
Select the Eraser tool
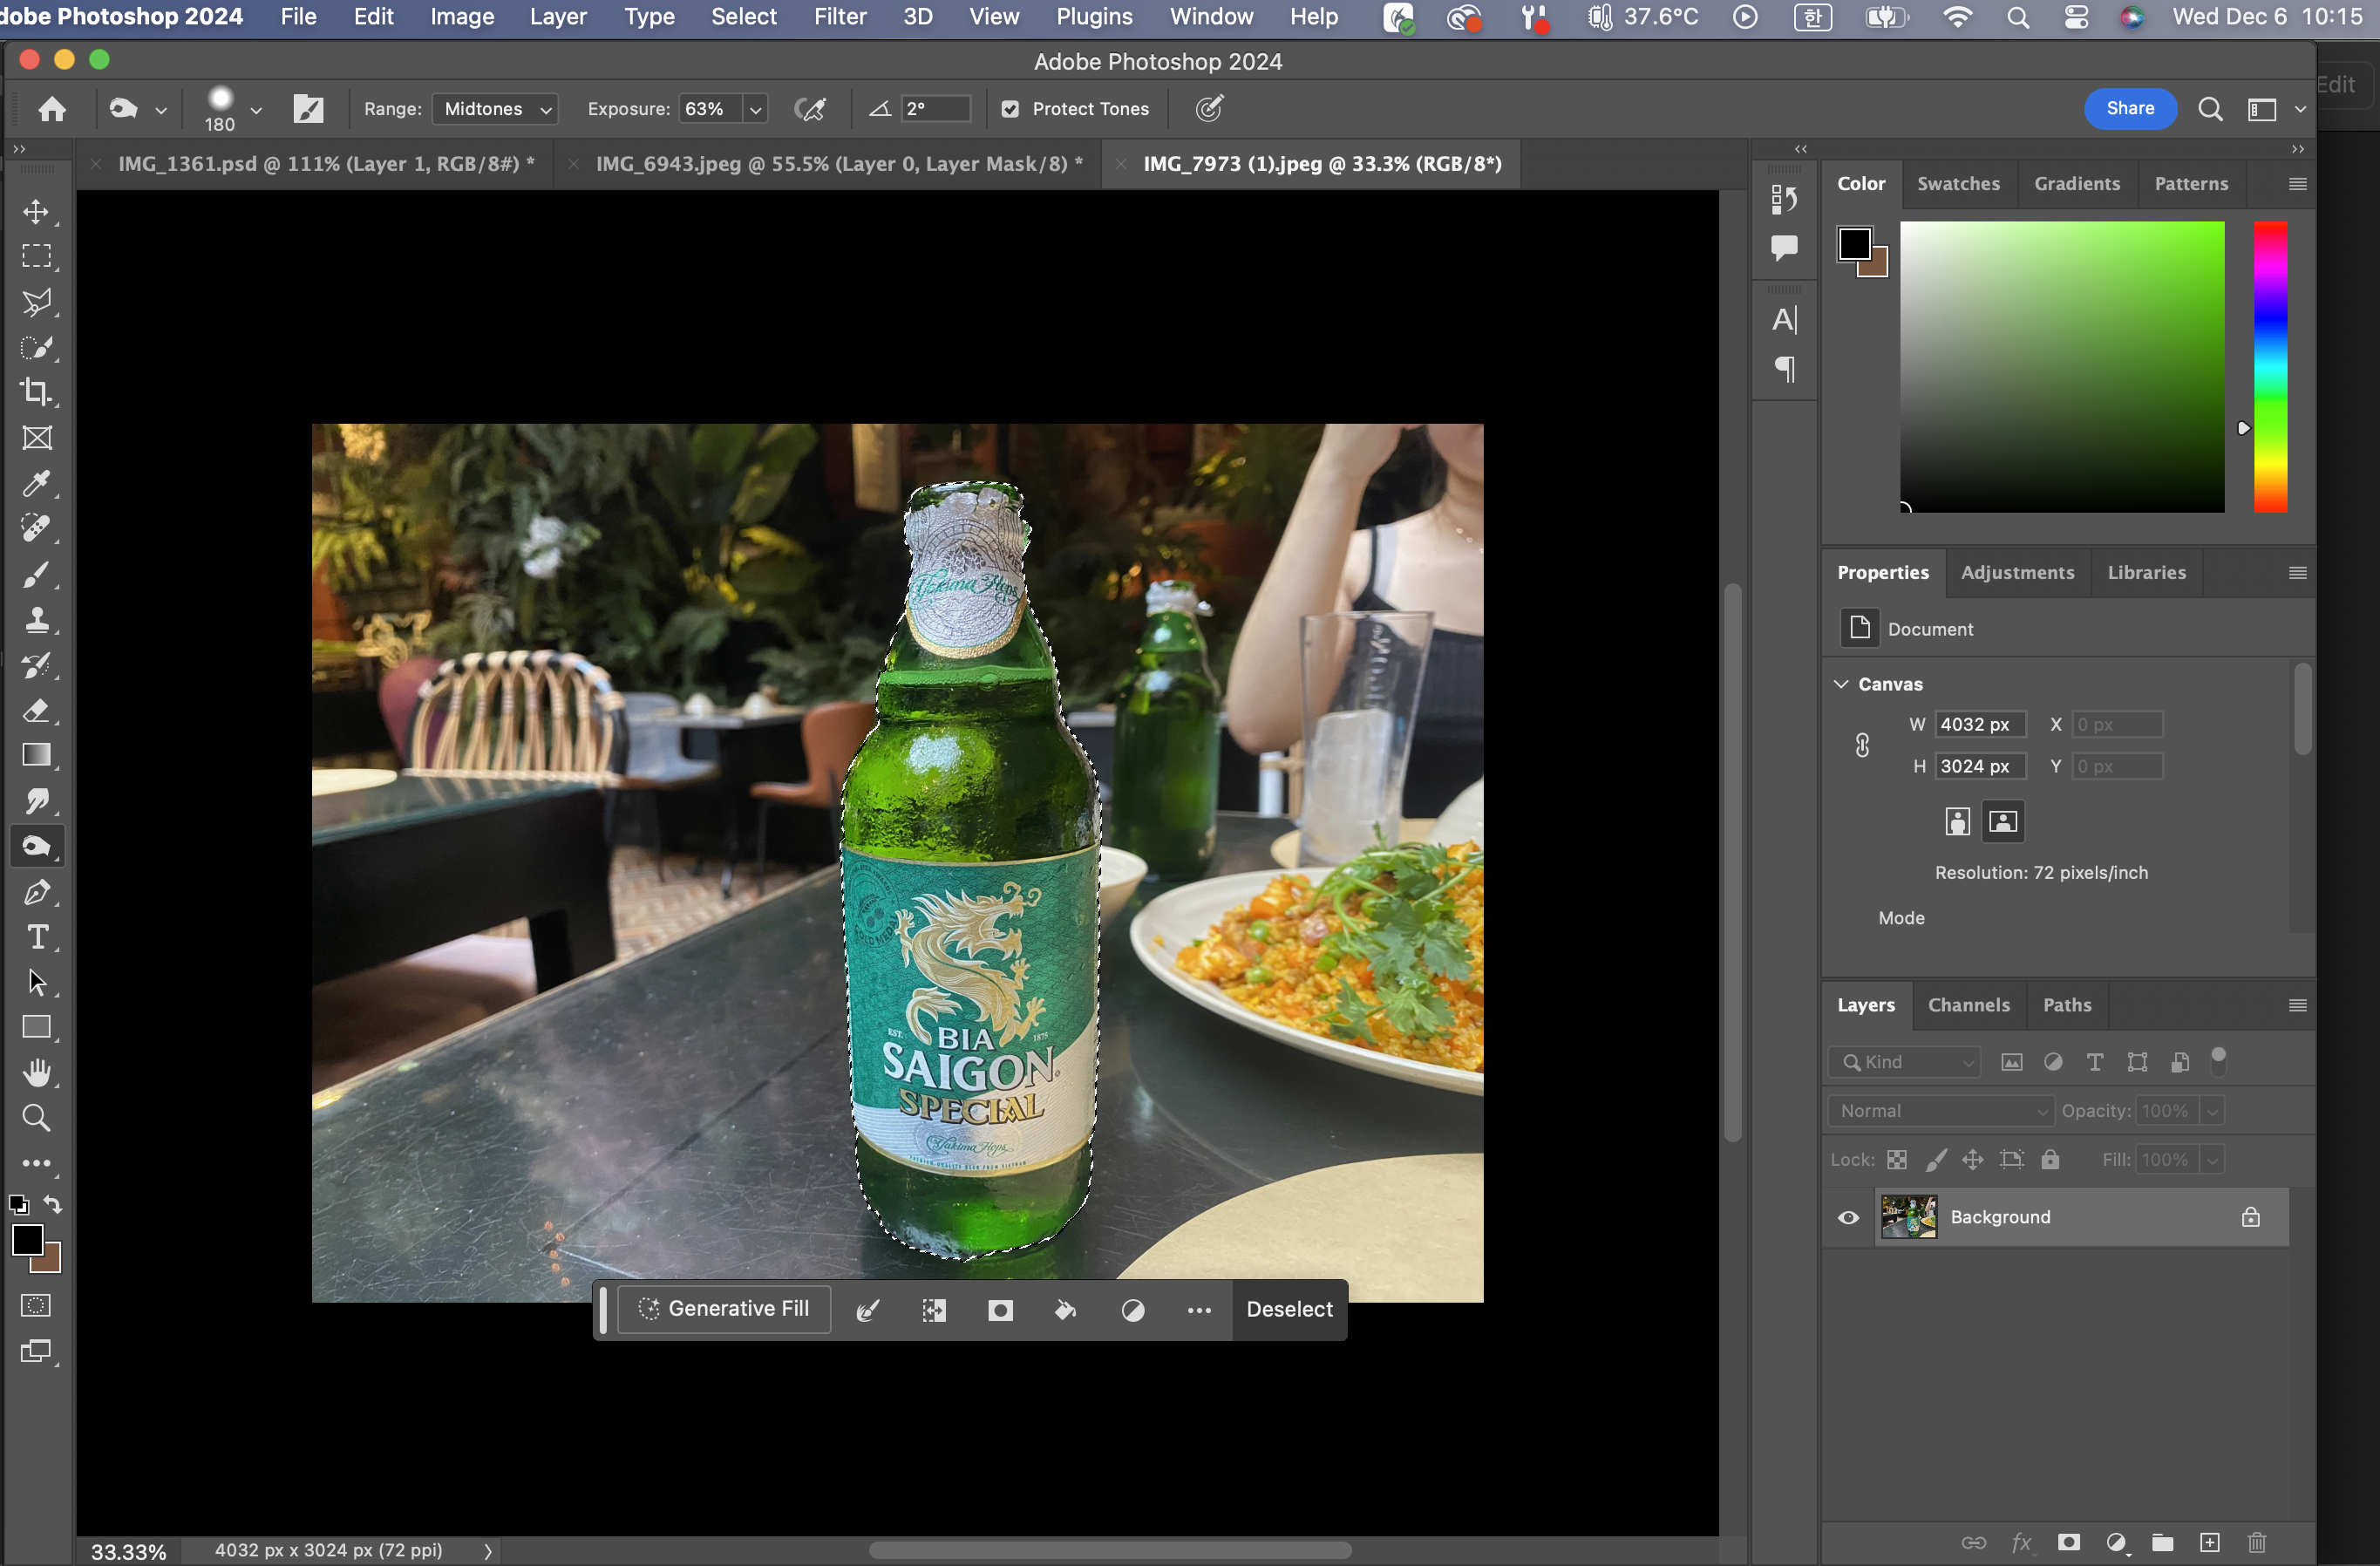37,711
